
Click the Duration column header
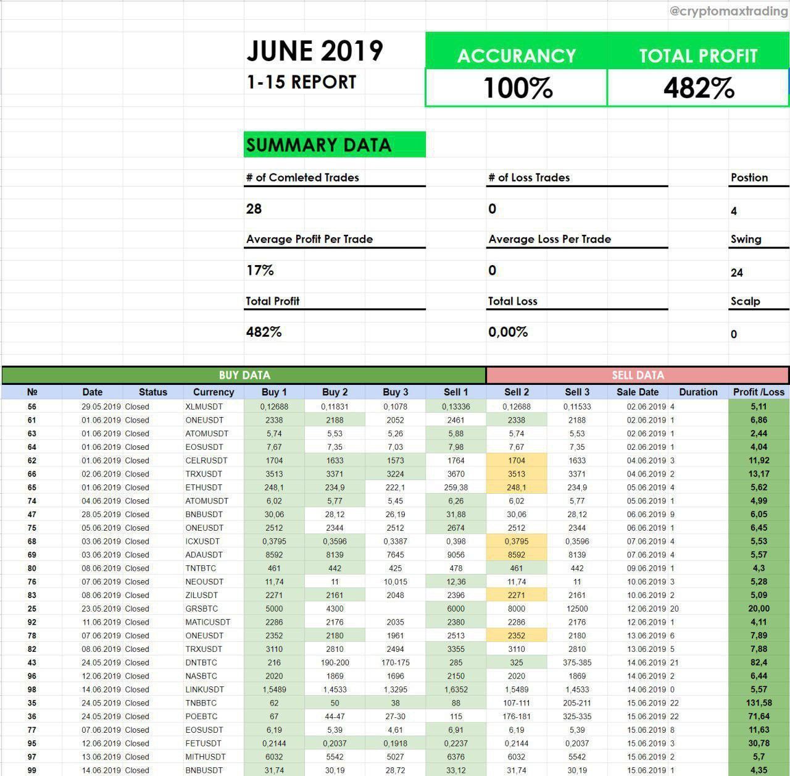coord(698,392)
